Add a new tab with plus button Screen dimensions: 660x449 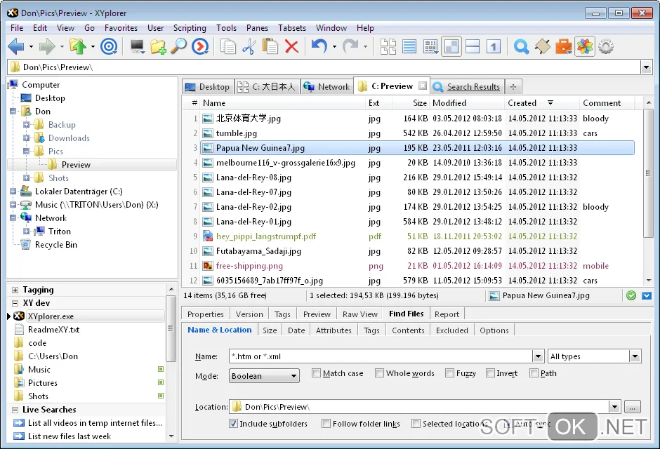(513, 87)
